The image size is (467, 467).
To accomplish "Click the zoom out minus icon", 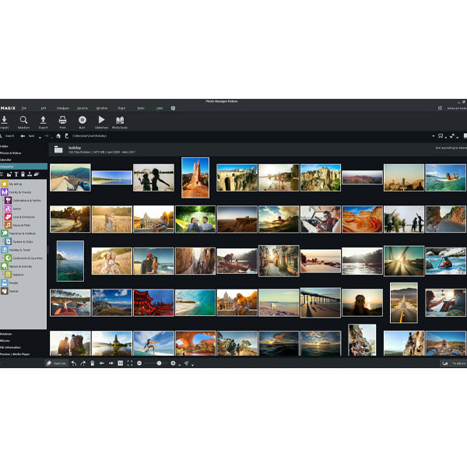I will coord(139,363).
